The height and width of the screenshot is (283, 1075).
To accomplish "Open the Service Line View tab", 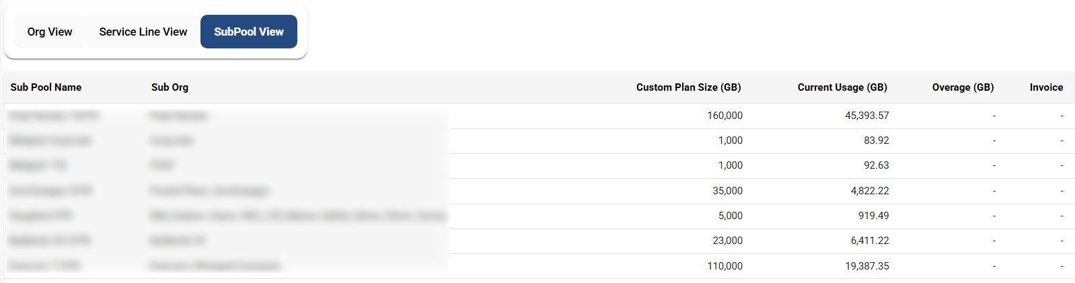I will [143, 32].
